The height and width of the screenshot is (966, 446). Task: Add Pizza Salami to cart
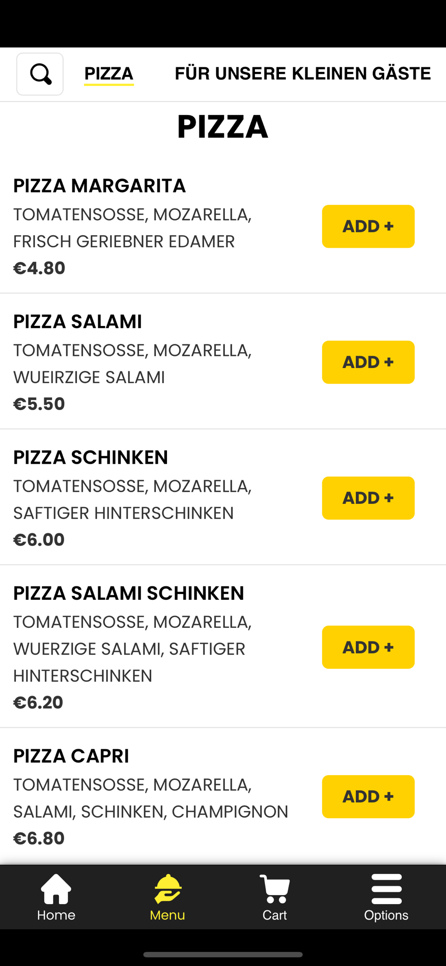[x=368, y=362]
